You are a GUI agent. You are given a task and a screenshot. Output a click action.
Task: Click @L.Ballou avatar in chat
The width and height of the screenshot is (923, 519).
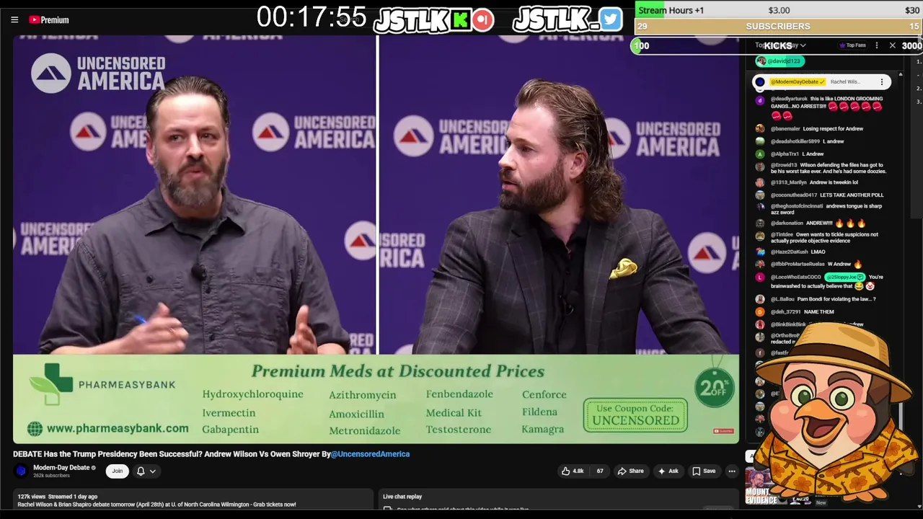[x=760, y=299]
